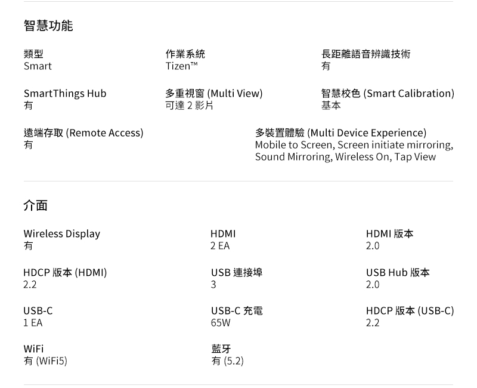Click the HDCP 版本 (USB-C) label

point(410,311)
